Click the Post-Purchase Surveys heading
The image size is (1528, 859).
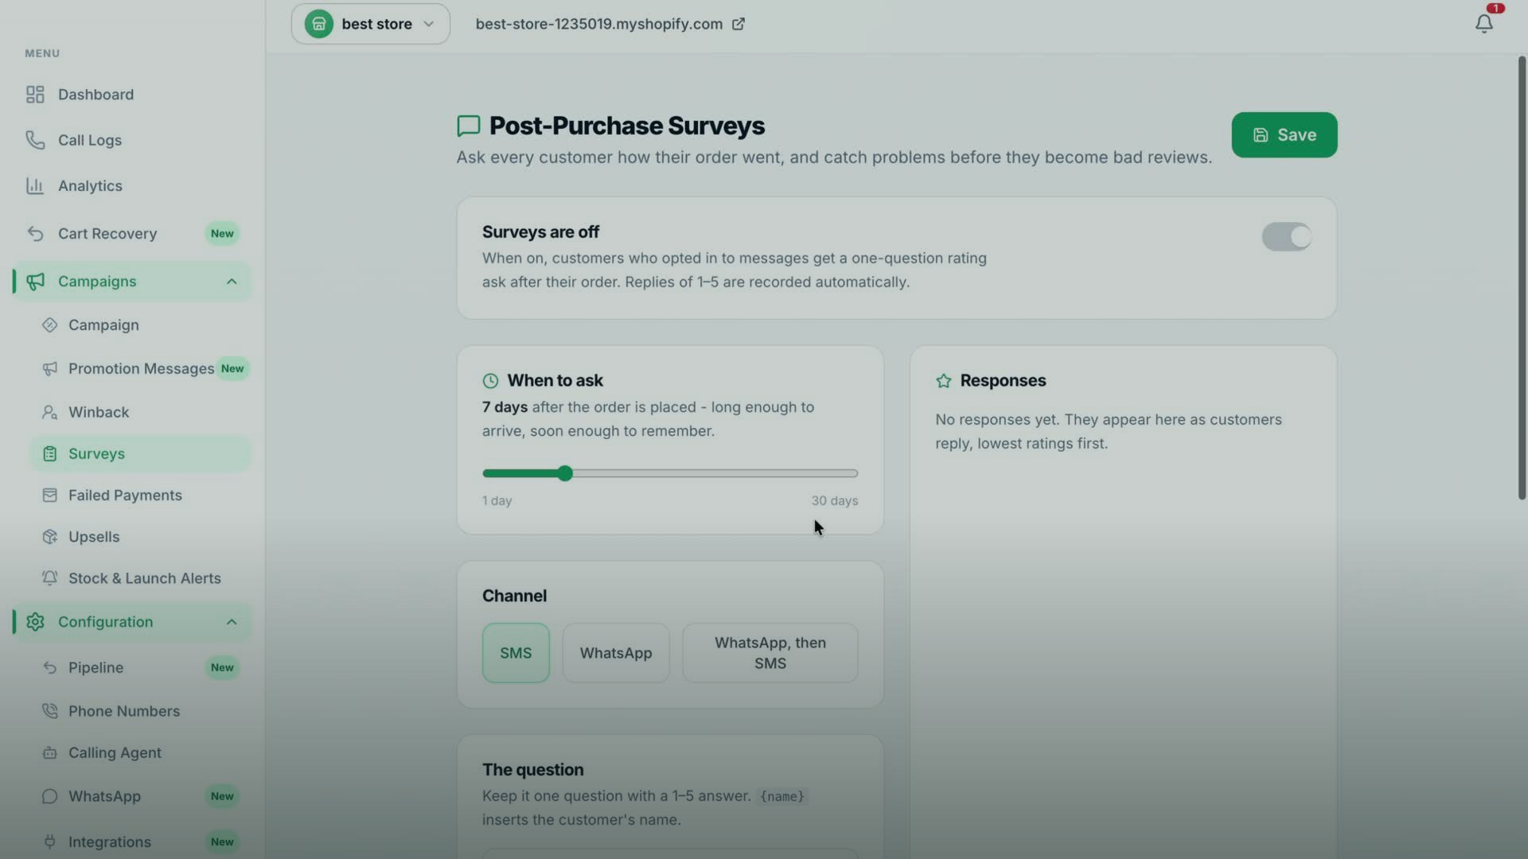pyautogui.click(x=627, y=126)
